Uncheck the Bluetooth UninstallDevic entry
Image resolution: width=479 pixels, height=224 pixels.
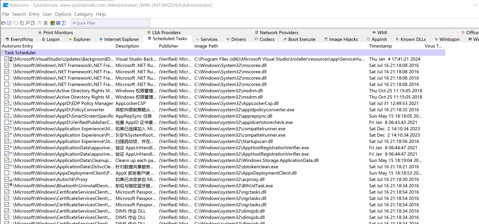tap(7, 185)
